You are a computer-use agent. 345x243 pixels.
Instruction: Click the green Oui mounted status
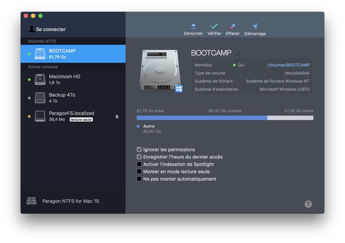point(239,65)
